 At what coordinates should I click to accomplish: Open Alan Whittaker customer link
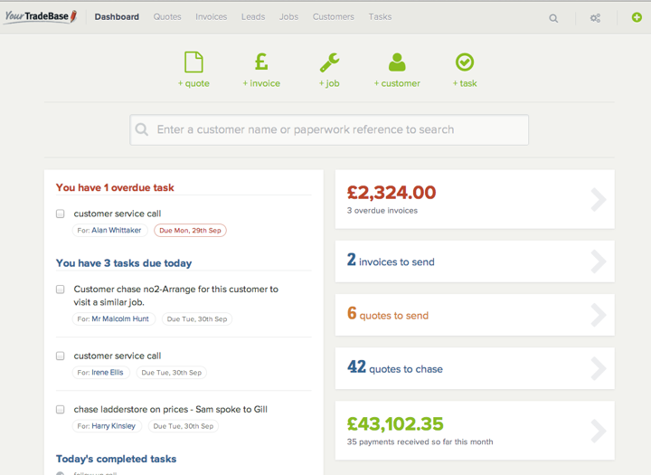117,230
